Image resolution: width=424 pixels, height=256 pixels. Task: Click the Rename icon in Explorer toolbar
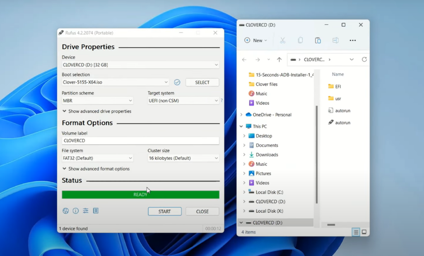pyautogui.click(x=335, y=40)
